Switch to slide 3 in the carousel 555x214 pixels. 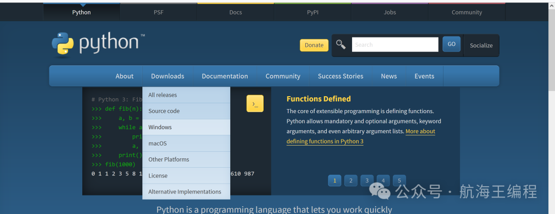367,181
